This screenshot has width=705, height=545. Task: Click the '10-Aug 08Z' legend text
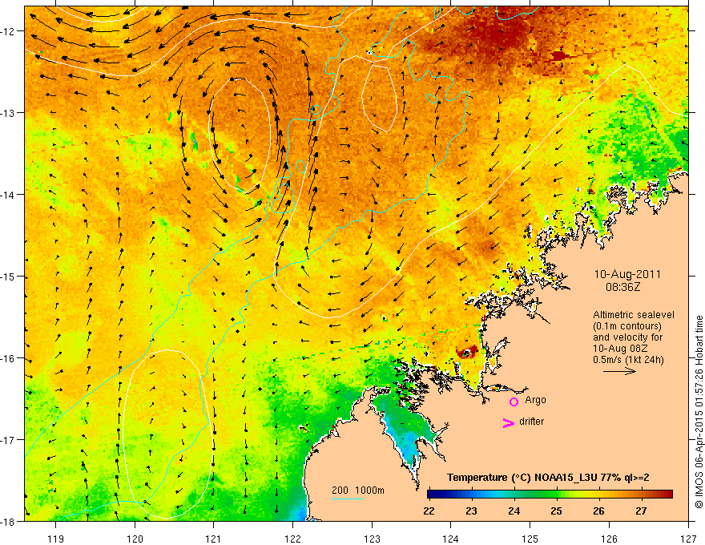(620, 349)
